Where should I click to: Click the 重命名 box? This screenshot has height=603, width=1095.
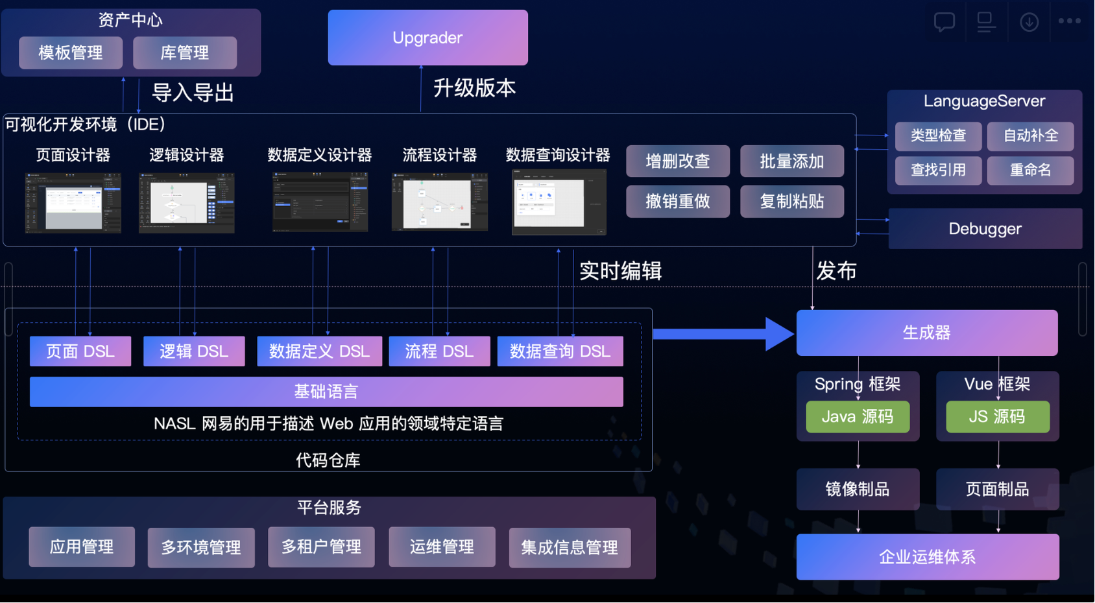(x=1031, y=171)
